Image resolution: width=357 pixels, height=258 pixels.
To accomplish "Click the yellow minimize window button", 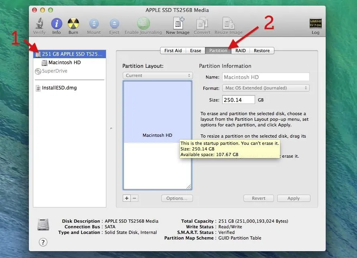I will point(43,10).
